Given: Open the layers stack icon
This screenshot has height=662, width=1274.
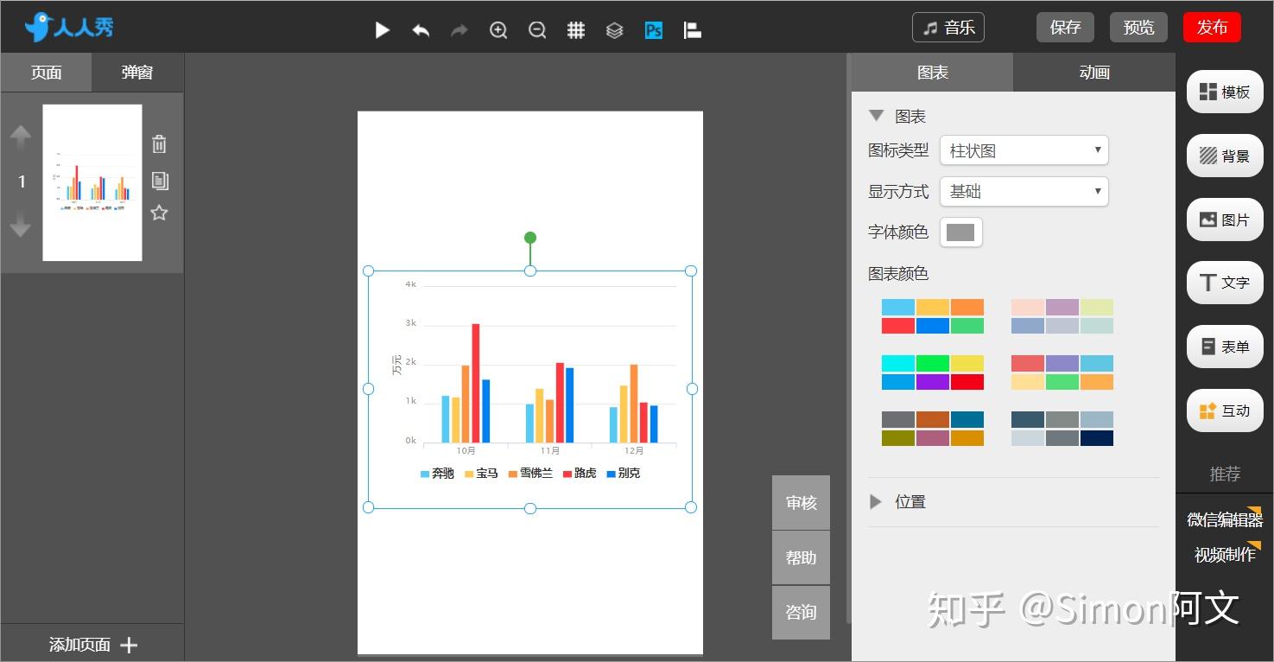Looking at the screenshot, I should (614, 30).
